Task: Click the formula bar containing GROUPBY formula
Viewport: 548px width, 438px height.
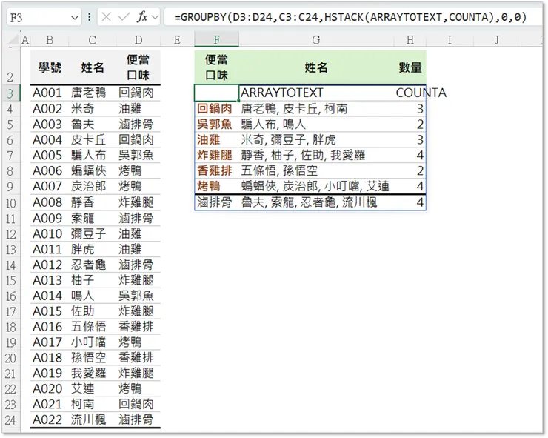Action: pyautogui.click(x=352, y=17)
